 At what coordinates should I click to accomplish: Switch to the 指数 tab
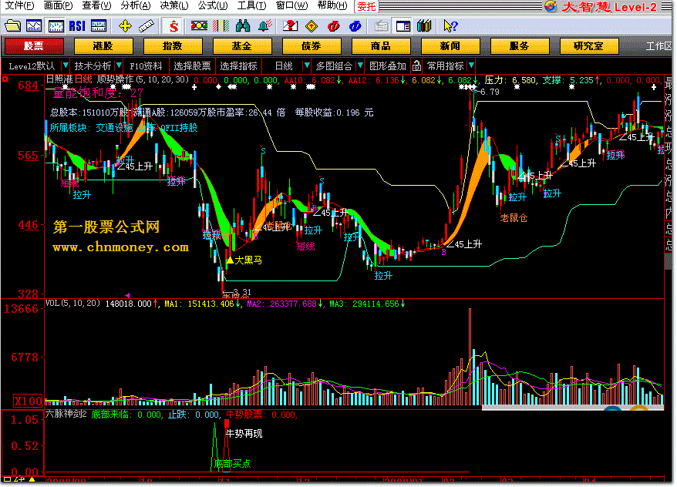[172, 46]
